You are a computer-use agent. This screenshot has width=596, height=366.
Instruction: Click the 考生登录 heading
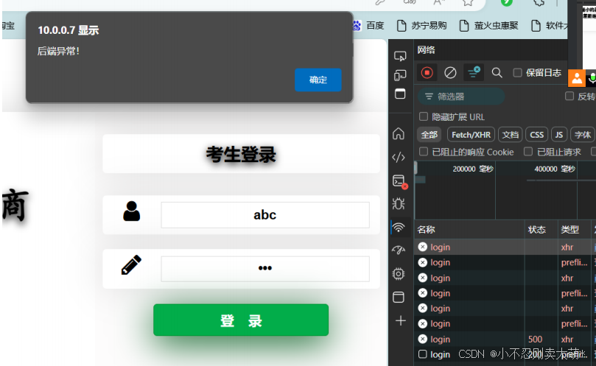point(241,155)
